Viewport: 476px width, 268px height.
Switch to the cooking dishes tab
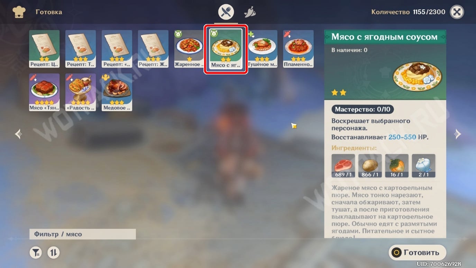[226, 13]
